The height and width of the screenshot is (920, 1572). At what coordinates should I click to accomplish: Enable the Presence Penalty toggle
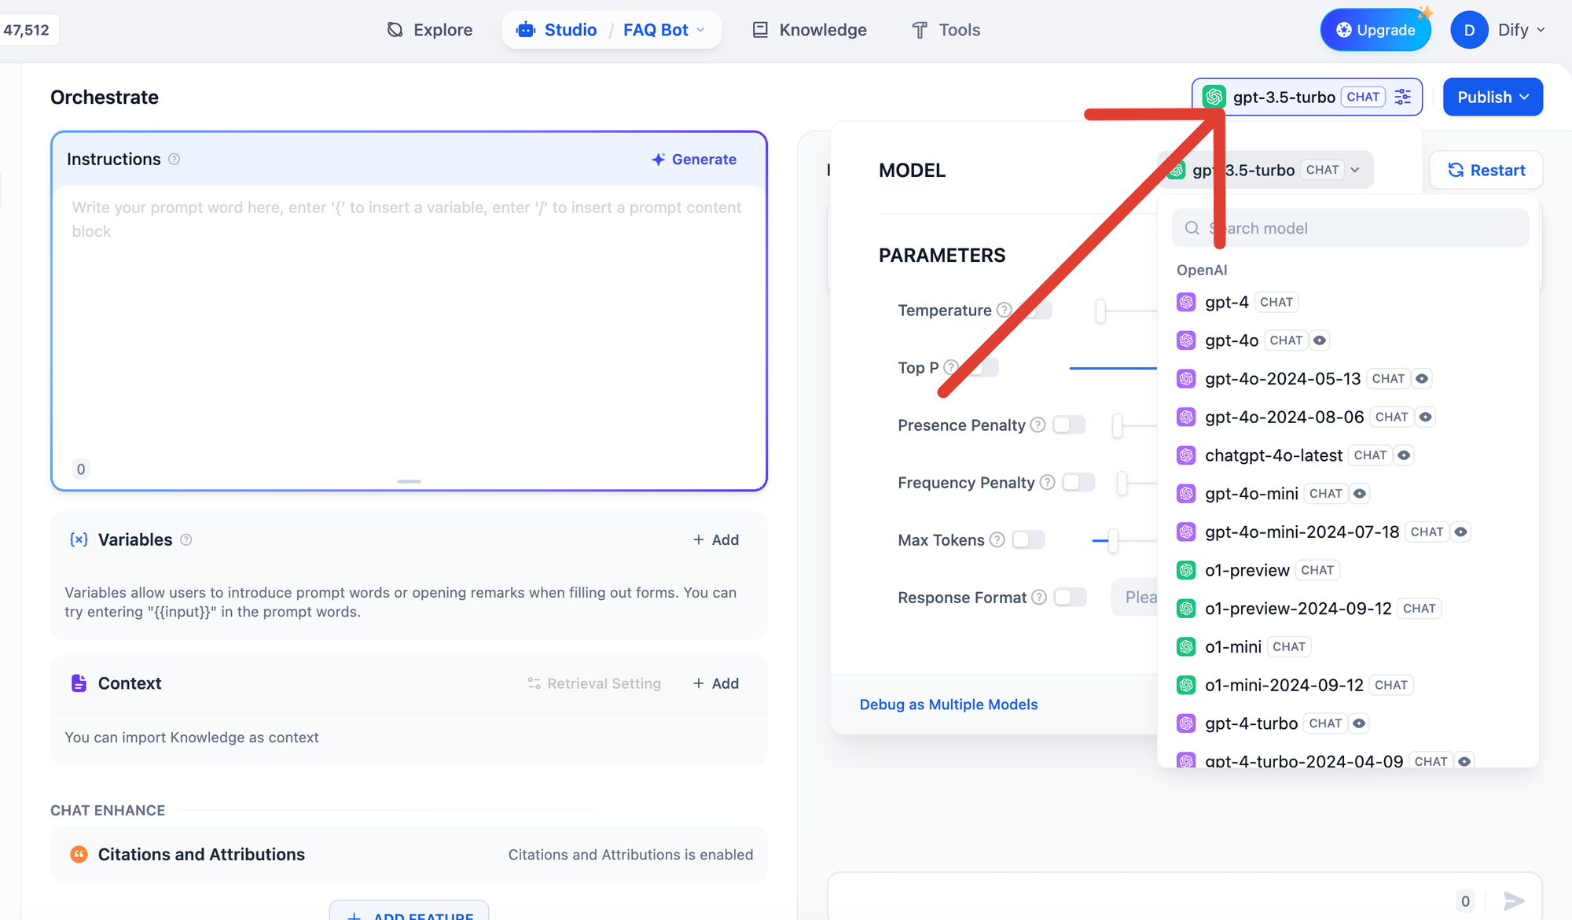(1069, 425)
